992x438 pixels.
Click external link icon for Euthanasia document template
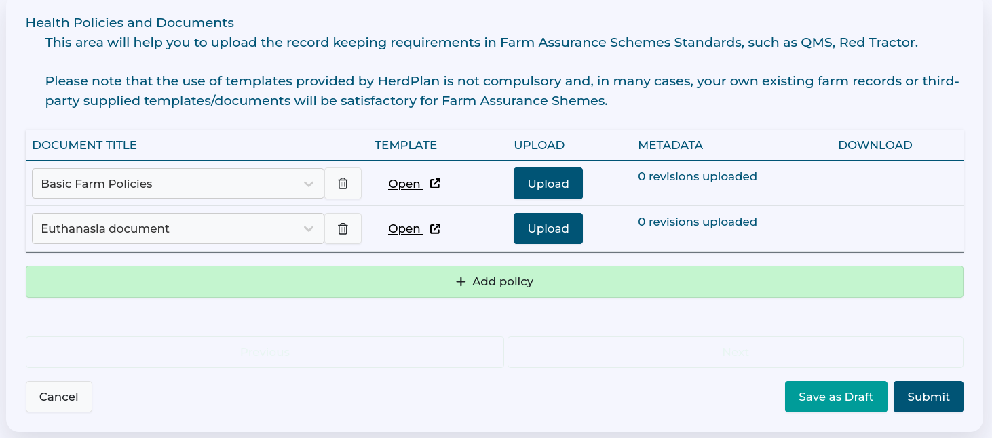(x=435, y=229)
